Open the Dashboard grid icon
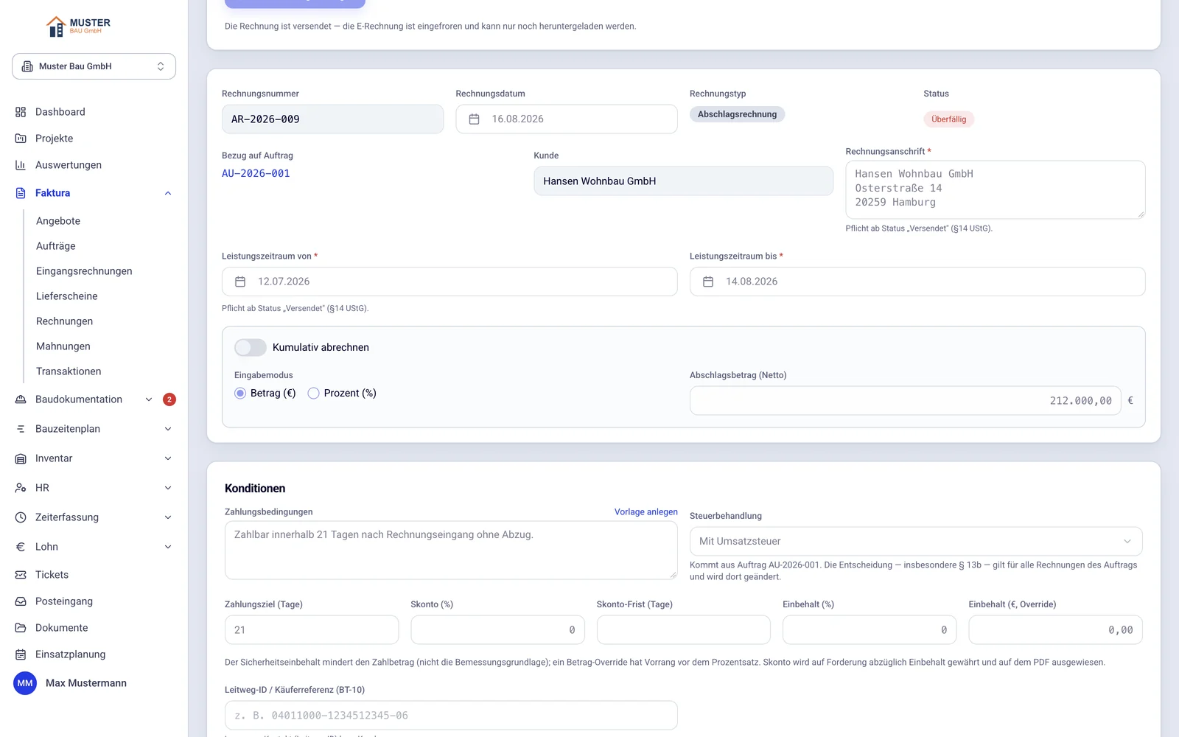The image size is (1179, 737). (x=21, y=112)
